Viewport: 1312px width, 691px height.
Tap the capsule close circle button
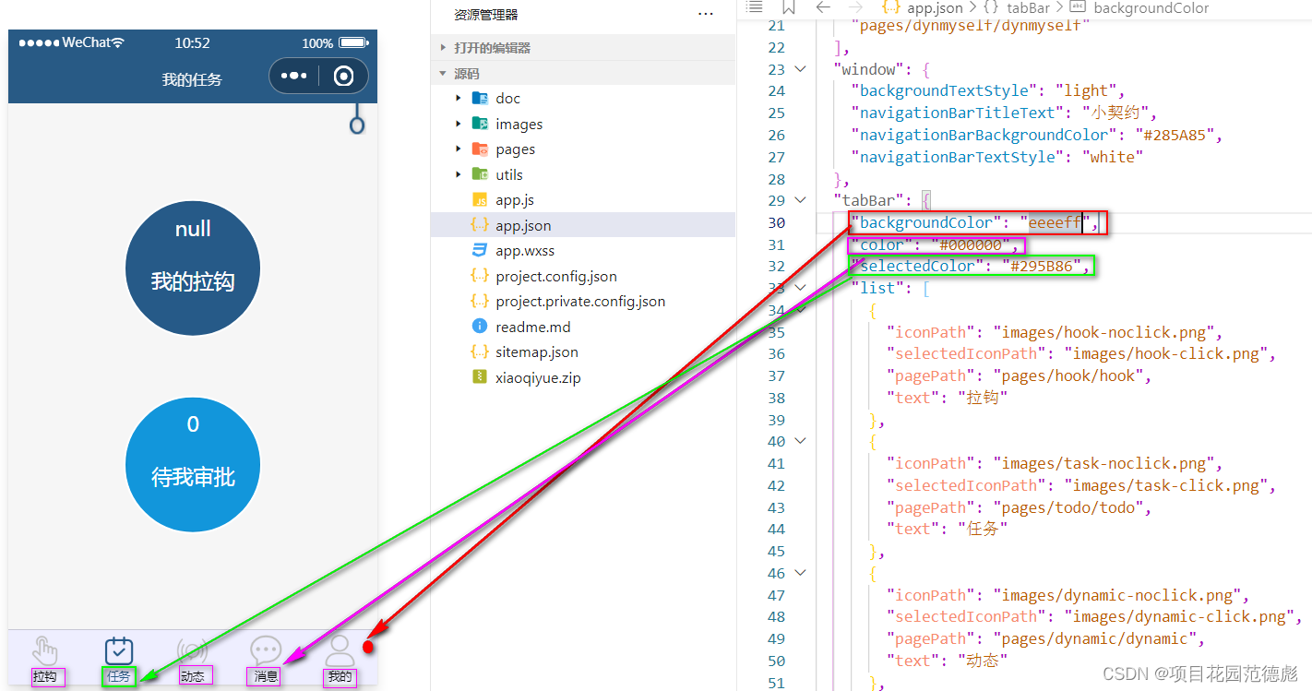343,76
